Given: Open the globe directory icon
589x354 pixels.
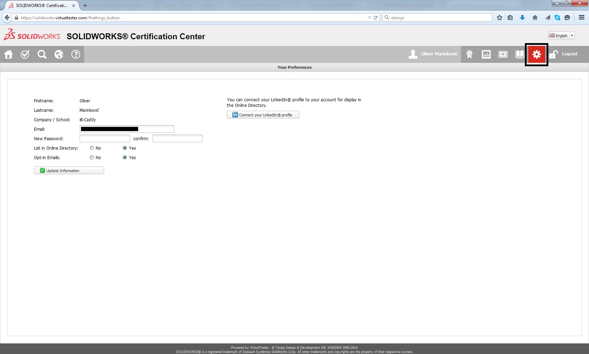Looking at the screenshot, I should pos(59,54).
